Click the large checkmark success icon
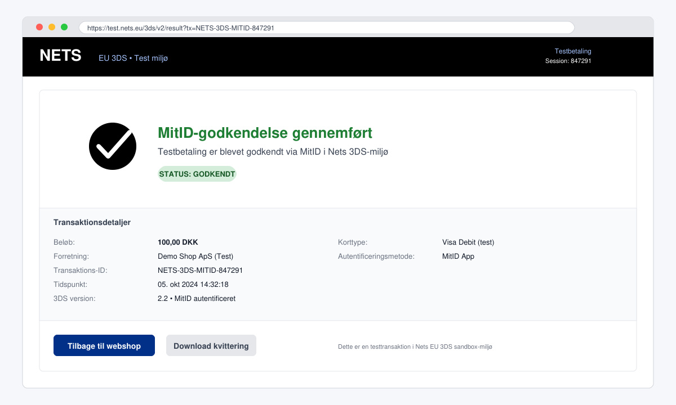The height and width of the screenshot is (405, 676). 113,146
